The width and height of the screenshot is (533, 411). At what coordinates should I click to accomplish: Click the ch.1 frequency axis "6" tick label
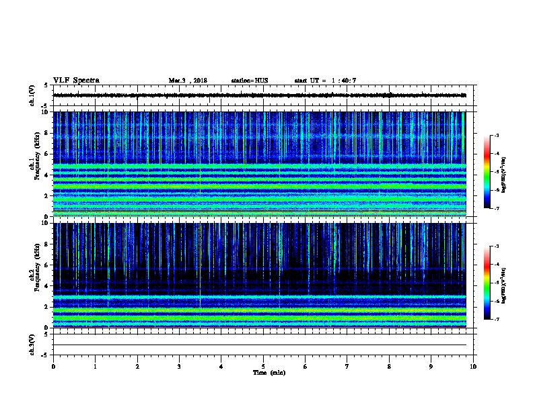(x=46, y=154)
